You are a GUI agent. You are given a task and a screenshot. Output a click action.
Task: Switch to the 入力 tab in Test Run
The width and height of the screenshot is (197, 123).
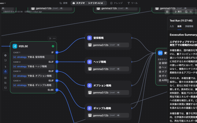pos(172,26)
